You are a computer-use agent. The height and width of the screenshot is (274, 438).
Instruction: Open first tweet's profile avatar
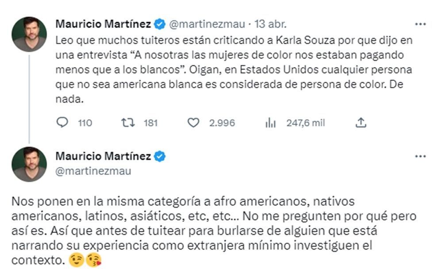29,34
